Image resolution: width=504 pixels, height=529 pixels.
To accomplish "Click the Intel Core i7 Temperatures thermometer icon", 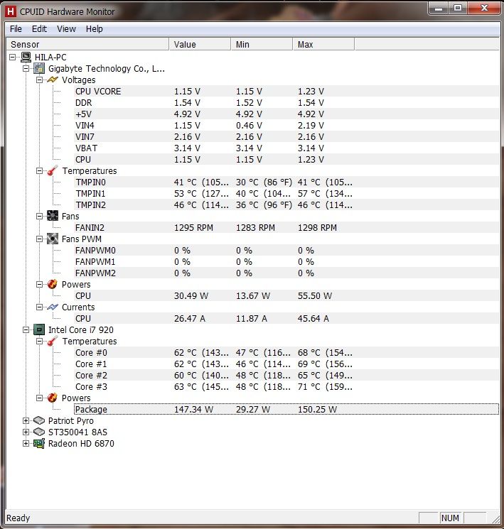I will click(x=53, y=341).
